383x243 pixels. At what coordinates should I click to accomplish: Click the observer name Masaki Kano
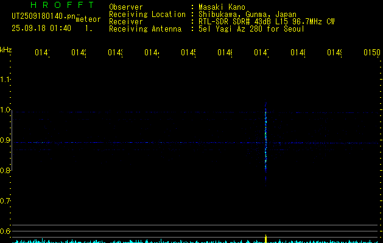(222, 7)
